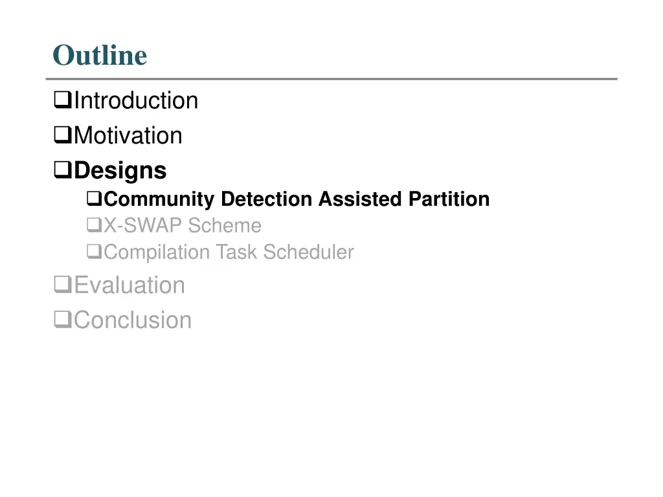Click the horizontal rule under the title
The height and width of the screenshot is (497, 663).
pyautogui.click(x=331, y=78)
